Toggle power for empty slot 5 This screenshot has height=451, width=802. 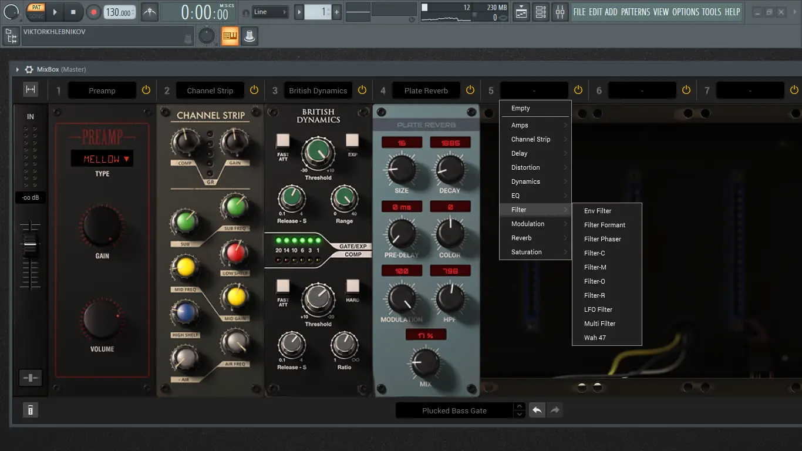[x=578, y=90]
